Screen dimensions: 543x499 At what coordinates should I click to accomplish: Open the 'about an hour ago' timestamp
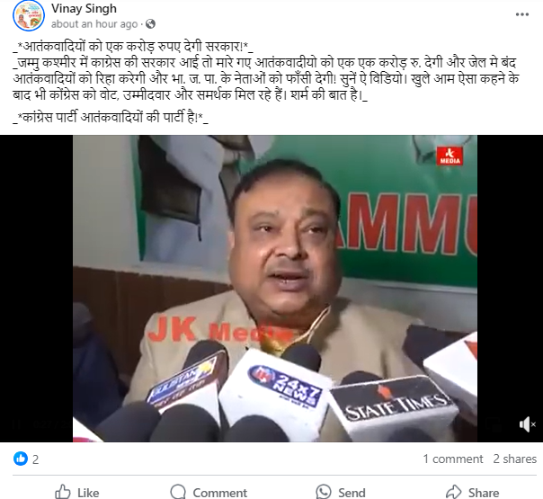point(94,24)
